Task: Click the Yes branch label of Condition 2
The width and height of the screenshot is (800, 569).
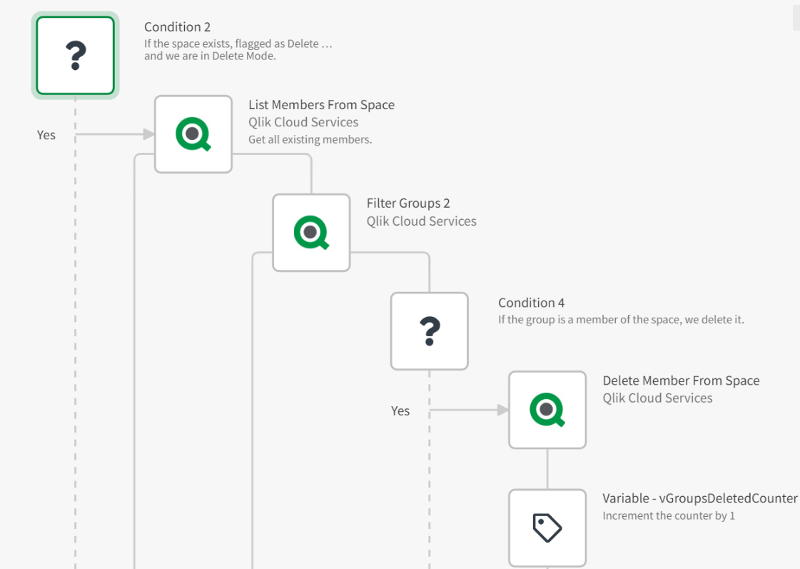Action: [x=46, y=135]
